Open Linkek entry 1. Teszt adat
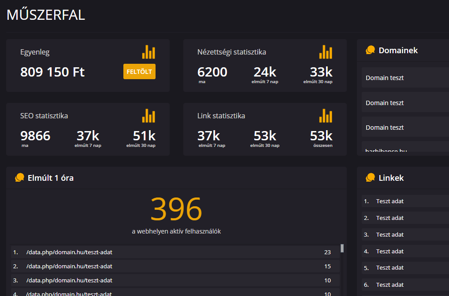This screenshot has width=449, height=296. [x=405, y=201]
